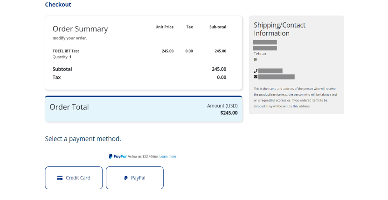
Task: Click the PayPal logo in financing message
Action: point(118,157)
